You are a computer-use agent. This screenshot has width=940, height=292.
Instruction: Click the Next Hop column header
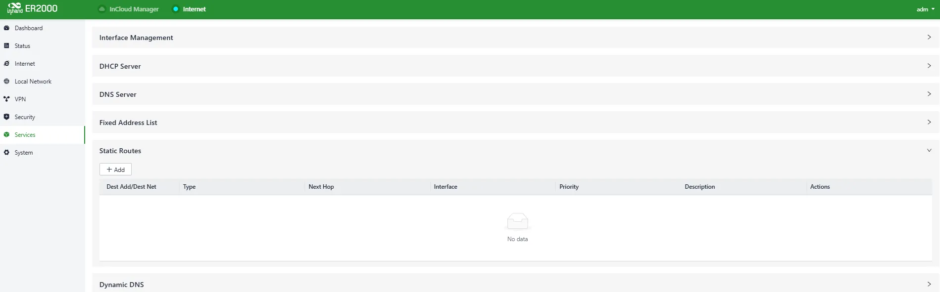(x=321, y=187)
